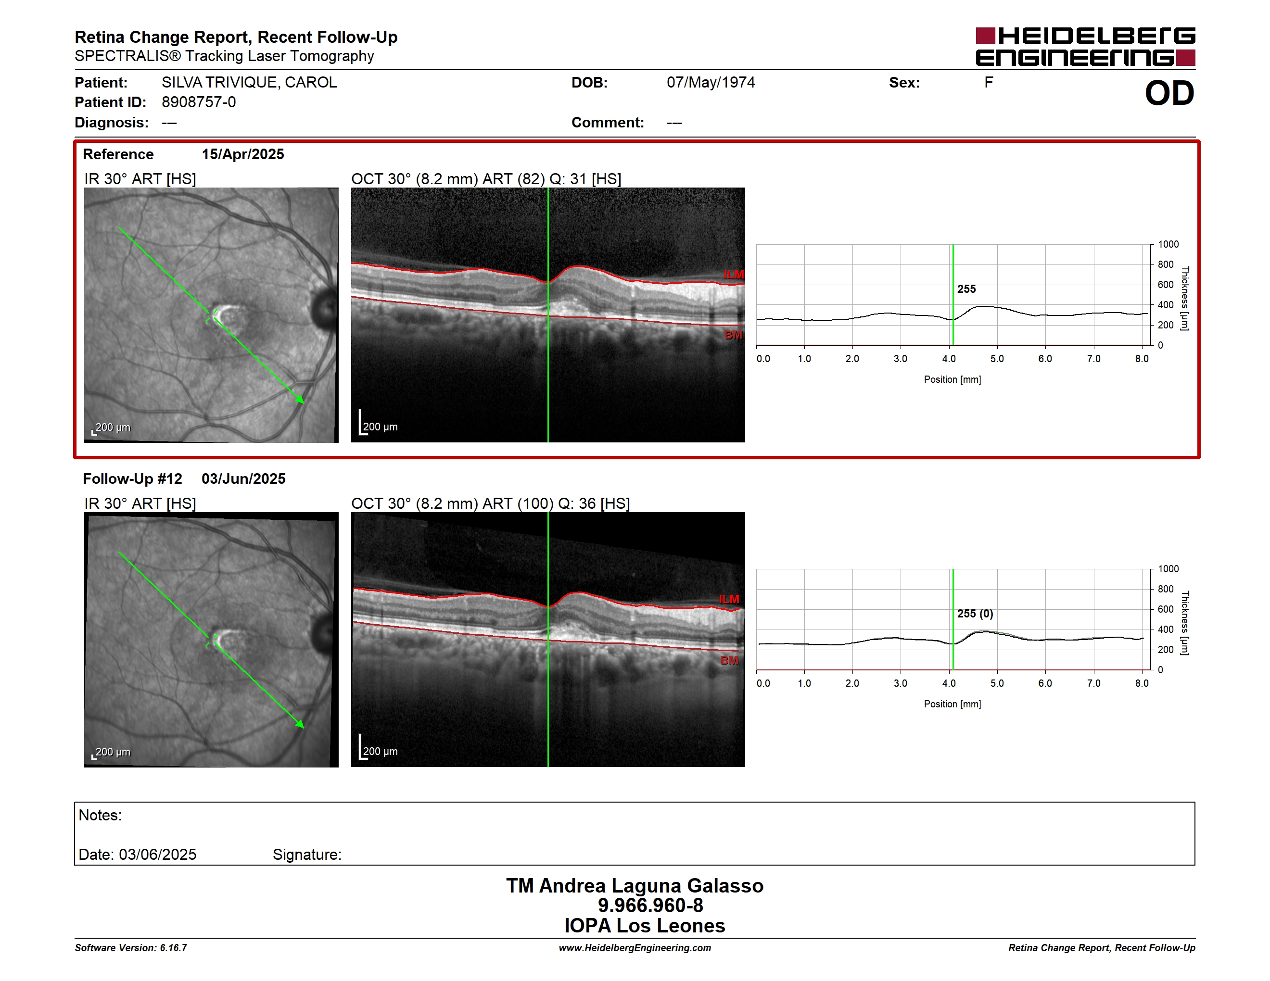This screenshot has height=981, width=1270.
Task: Click the Follow-Up thickness profile graph
Action: point(952,619)
